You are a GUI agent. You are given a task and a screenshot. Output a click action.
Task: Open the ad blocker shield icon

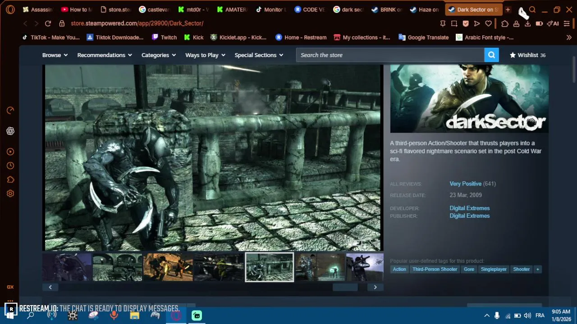click(466, 23)
